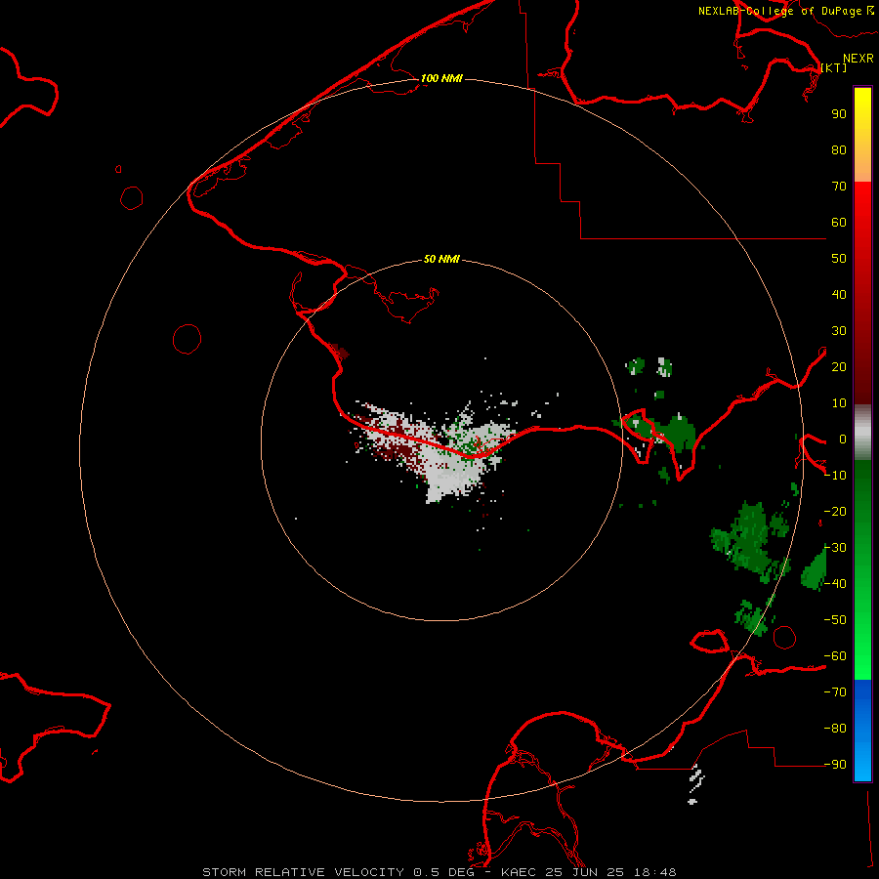Select the -70 value on velocity scale
Image resolution: width=879 pixels, height=879 pixels.
point(836,692)
